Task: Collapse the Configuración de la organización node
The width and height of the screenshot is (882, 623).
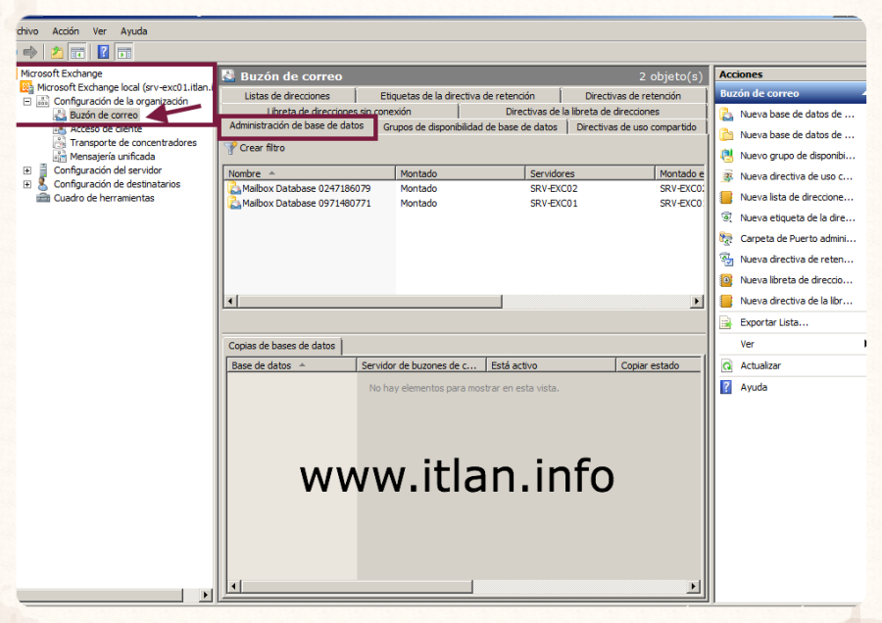Action: pyautogui.click(x=27, y=101)
